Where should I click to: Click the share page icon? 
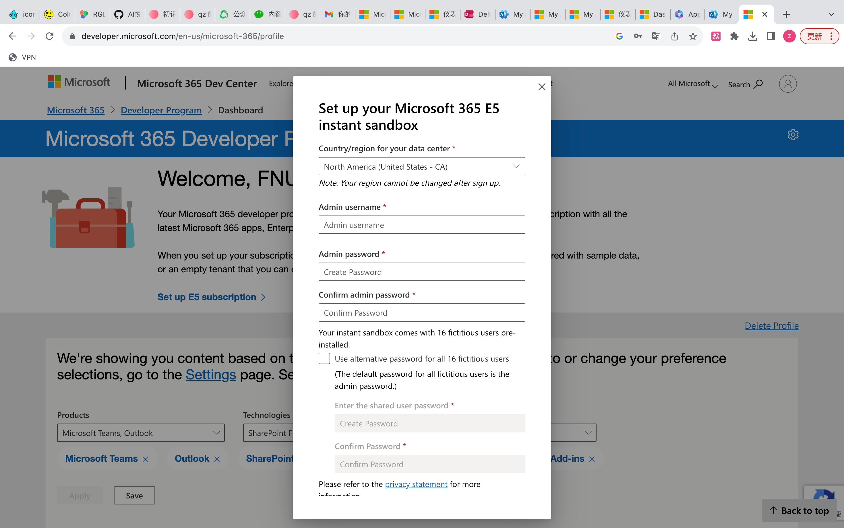674,36
